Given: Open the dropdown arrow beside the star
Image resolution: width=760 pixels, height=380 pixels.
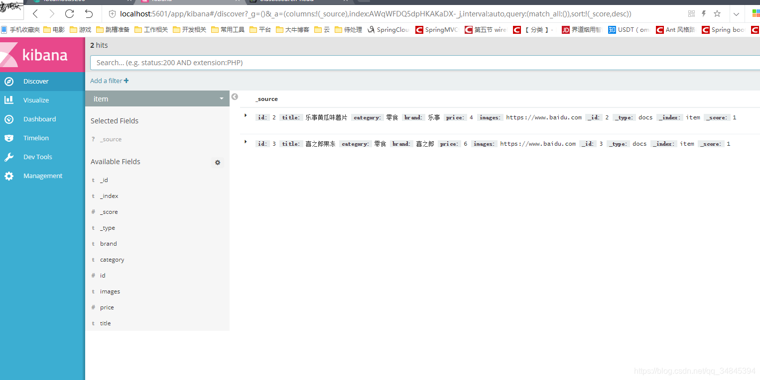Looking at the screenshot, I should point(736,14).
